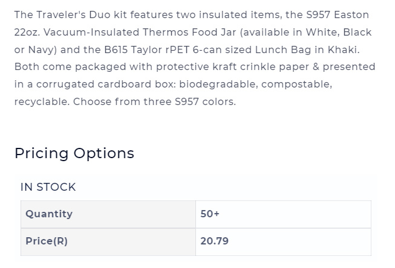Click the Pricing Options heading

coord(74,153)
